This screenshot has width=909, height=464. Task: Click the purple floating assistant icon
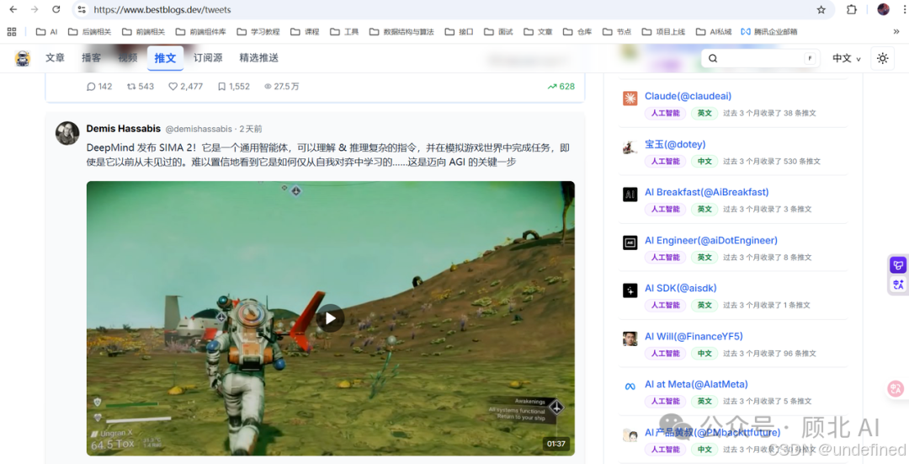pyautogui.click(x=898, y=265)
